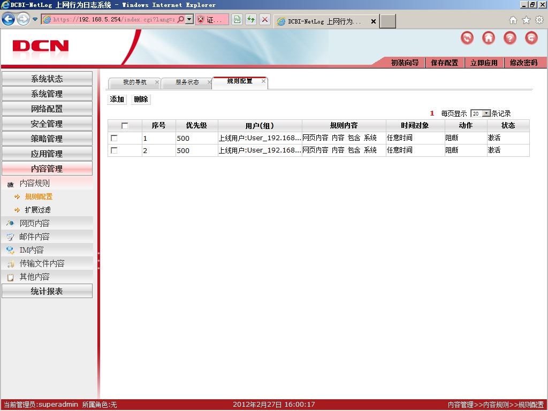The image size is (548, 411).
Task: Click the green refresh page icon
Action: (251, 19)
